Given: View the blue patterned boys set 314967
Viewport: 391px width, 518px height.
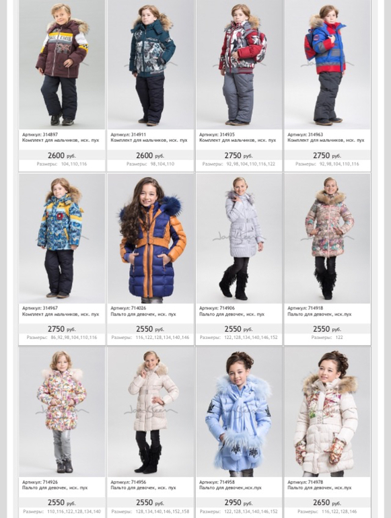Looking at the screenshot, I should tap(62, 239).
